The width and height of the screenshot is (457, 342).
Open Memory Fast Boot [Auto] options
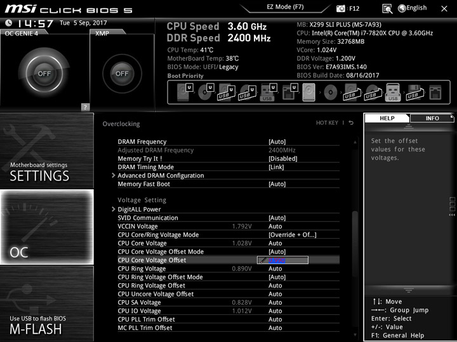[277, 184]
